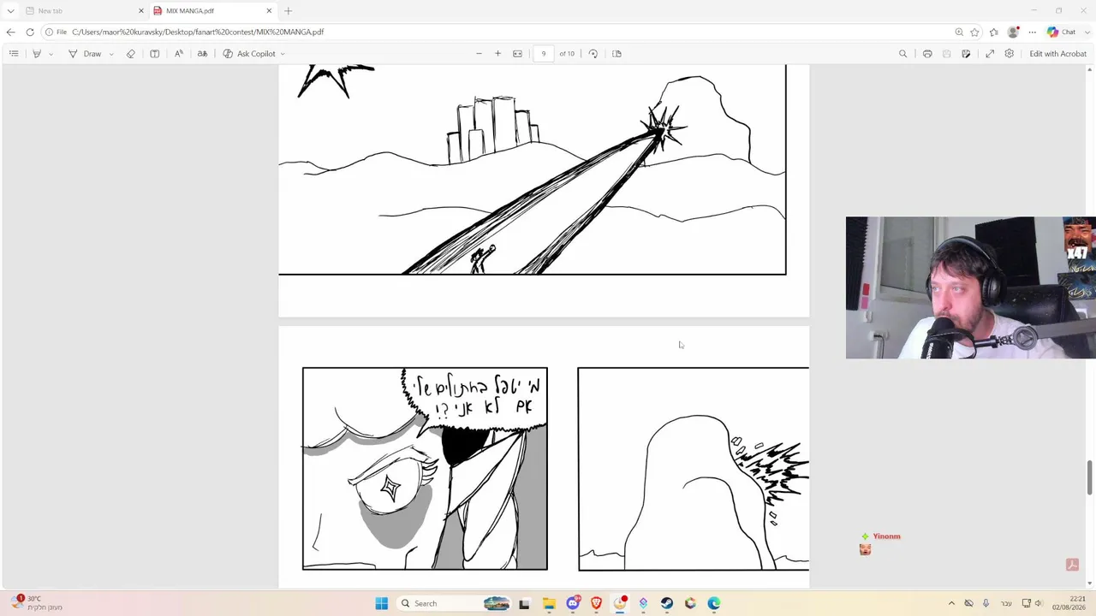Focus the page number field showing 9
The width and height of the screenshot is (1096, 616).
click(x=543, y=54)
